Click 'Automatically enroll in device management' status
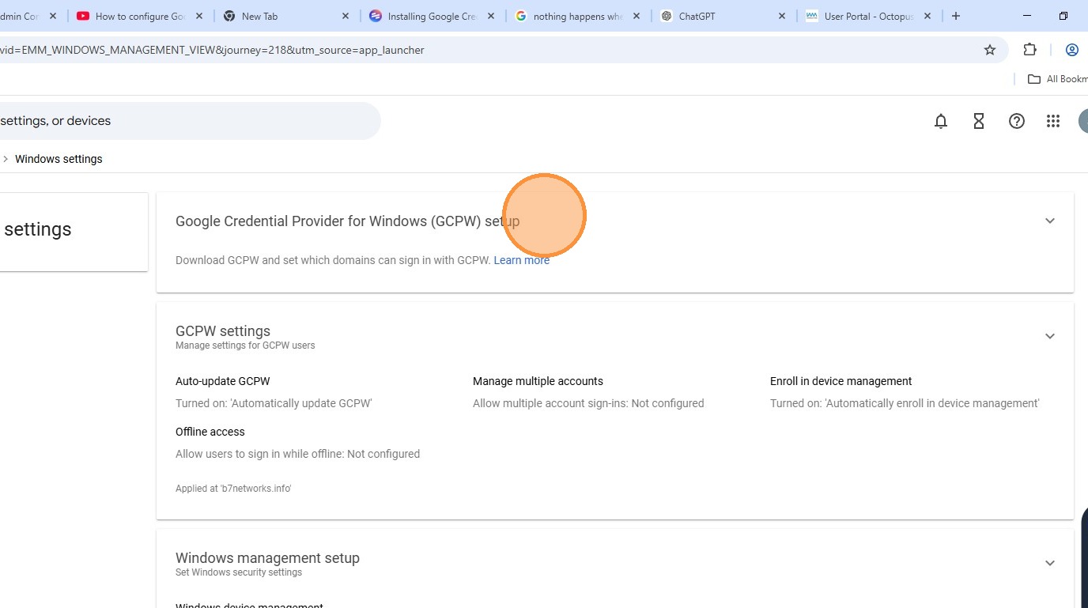 point(905,403)
